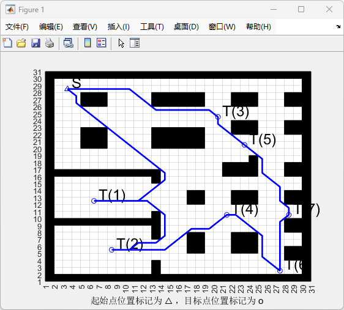Click the toolbar dock arrow at the menu bar's right
Viewport: 344px width, 310px height.
pyautogui.click(x=338, y=26)
